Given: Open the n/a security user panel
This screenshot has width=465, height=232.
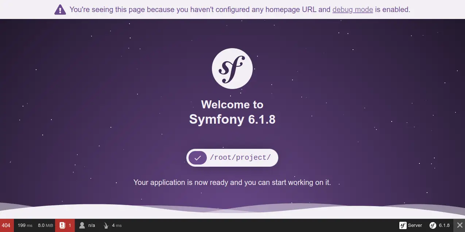Looking at the screenshot, I should (x=92, y=225).
